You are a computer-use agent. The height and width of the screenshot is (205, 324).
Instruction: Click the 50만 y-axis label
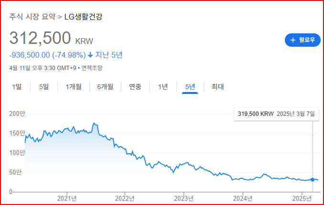15,173
